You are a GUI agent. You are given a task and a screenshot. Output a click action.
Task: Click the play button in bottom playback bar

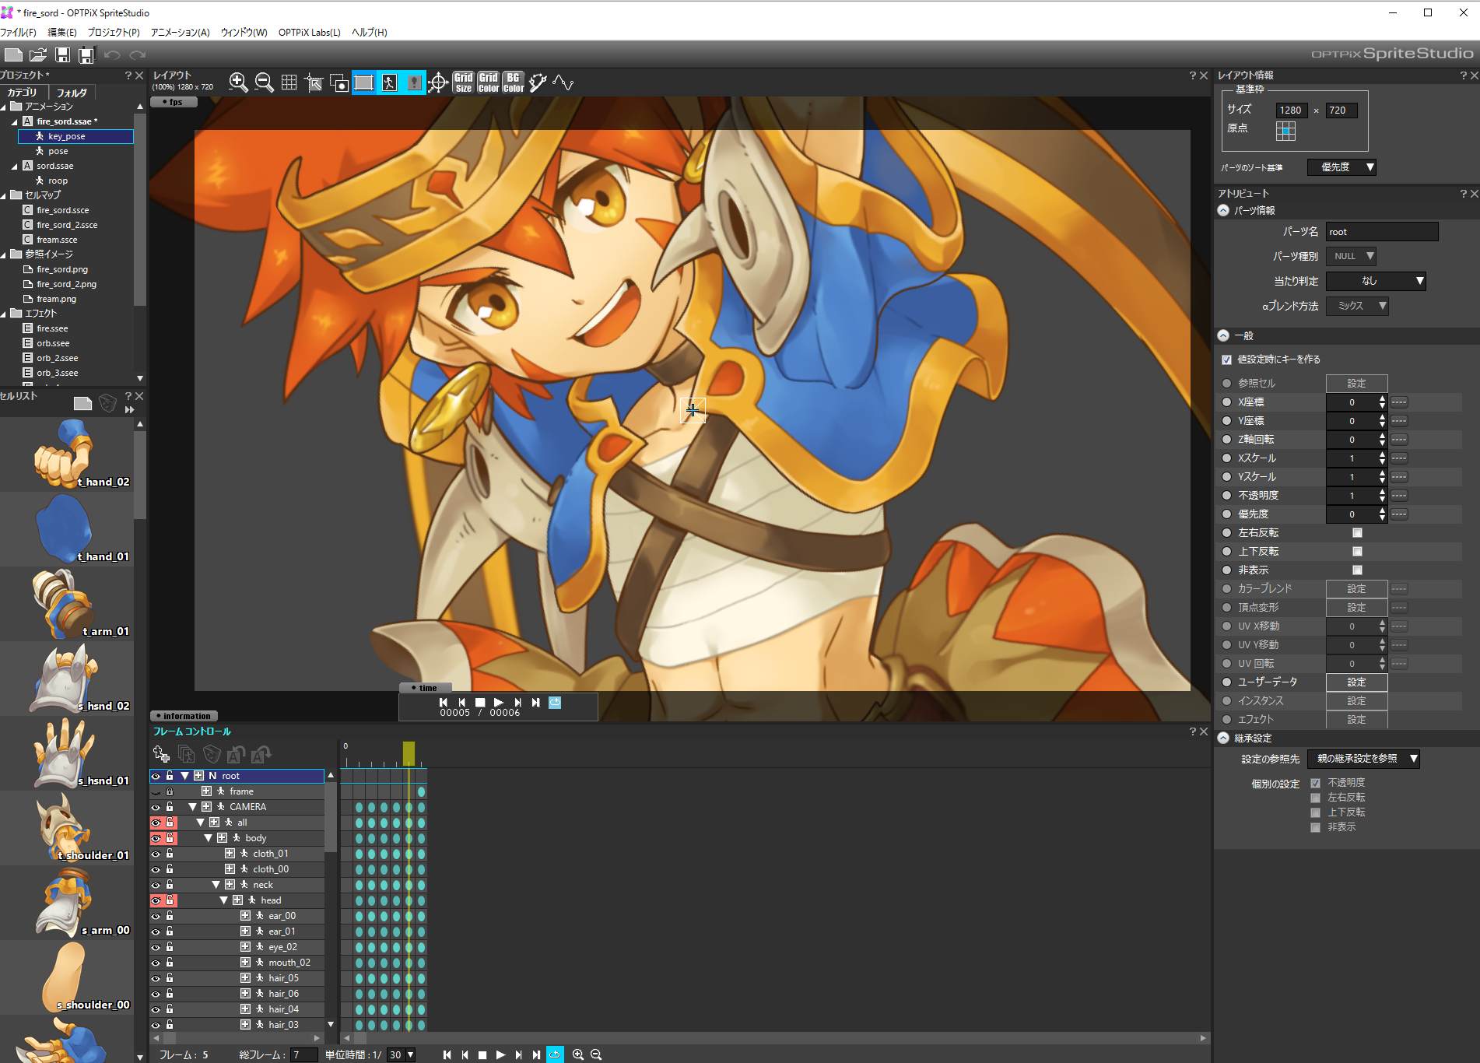pyautogui.click(x=500, y=1054)
